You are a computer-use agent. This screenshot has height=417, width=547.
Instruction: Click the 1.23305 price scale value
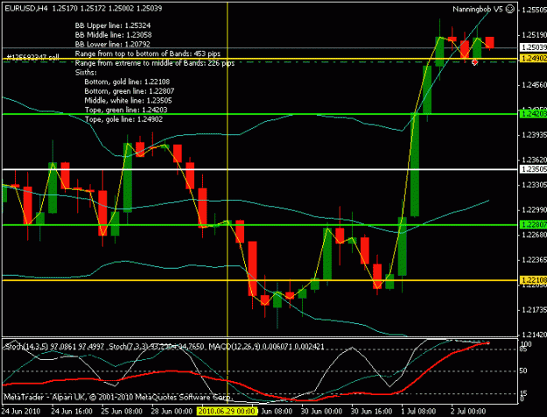tap(534, 185)
